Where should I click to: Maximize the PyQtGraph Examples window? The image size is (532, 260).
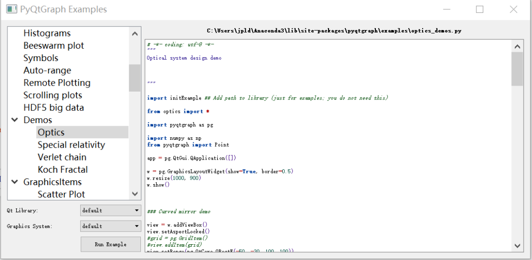click(x=479, y=9)
